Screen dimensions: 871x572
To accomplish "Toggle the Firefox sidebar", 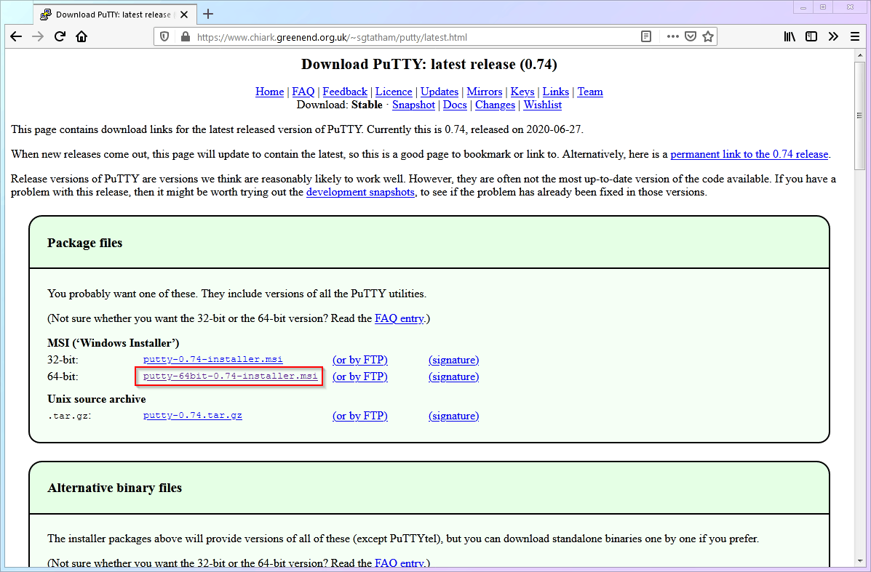I will pyautogui.click(x=811, y=37).
